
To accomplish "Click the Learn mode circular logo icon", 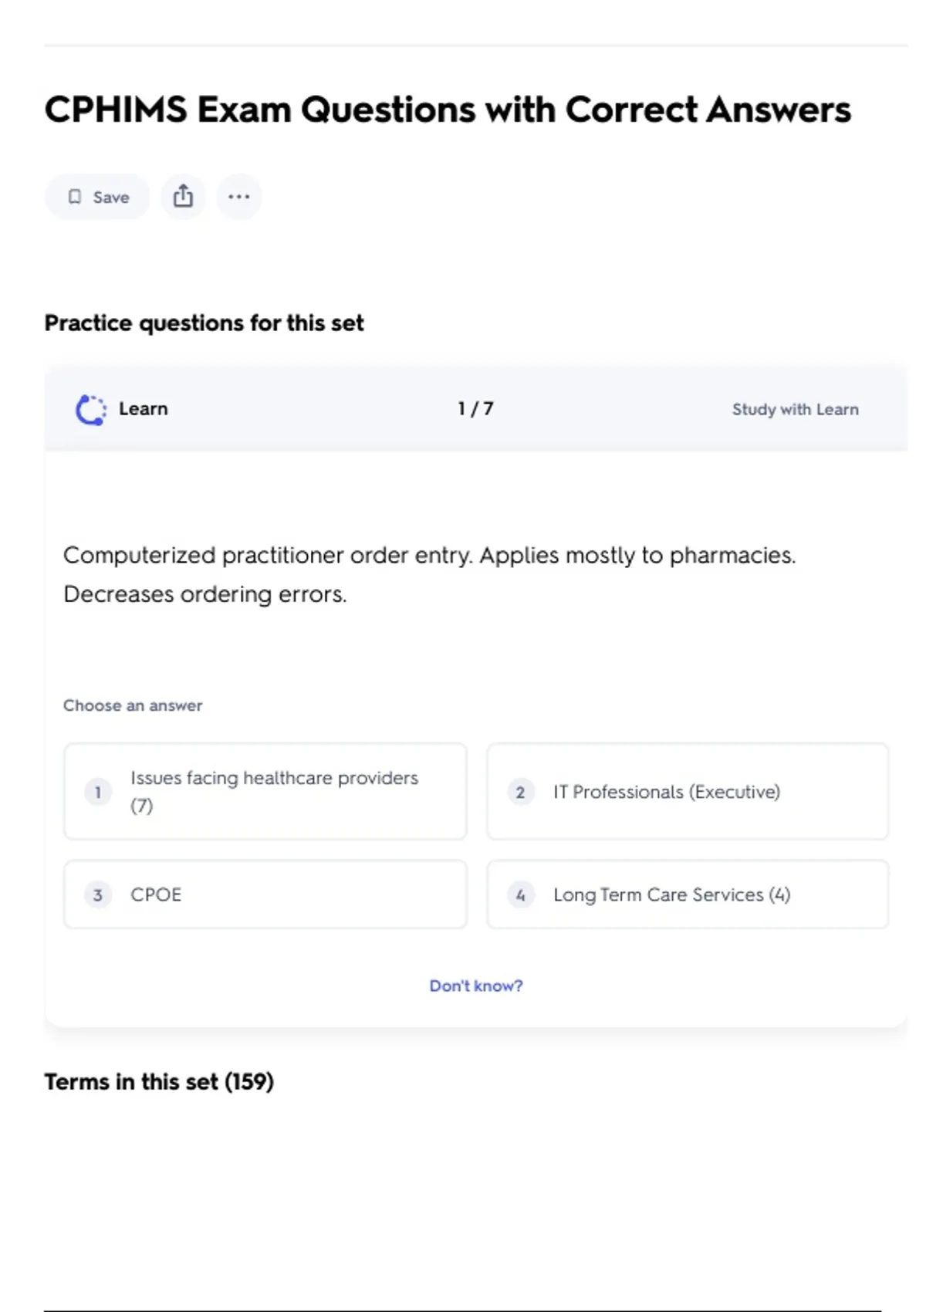I will point(91,410).
